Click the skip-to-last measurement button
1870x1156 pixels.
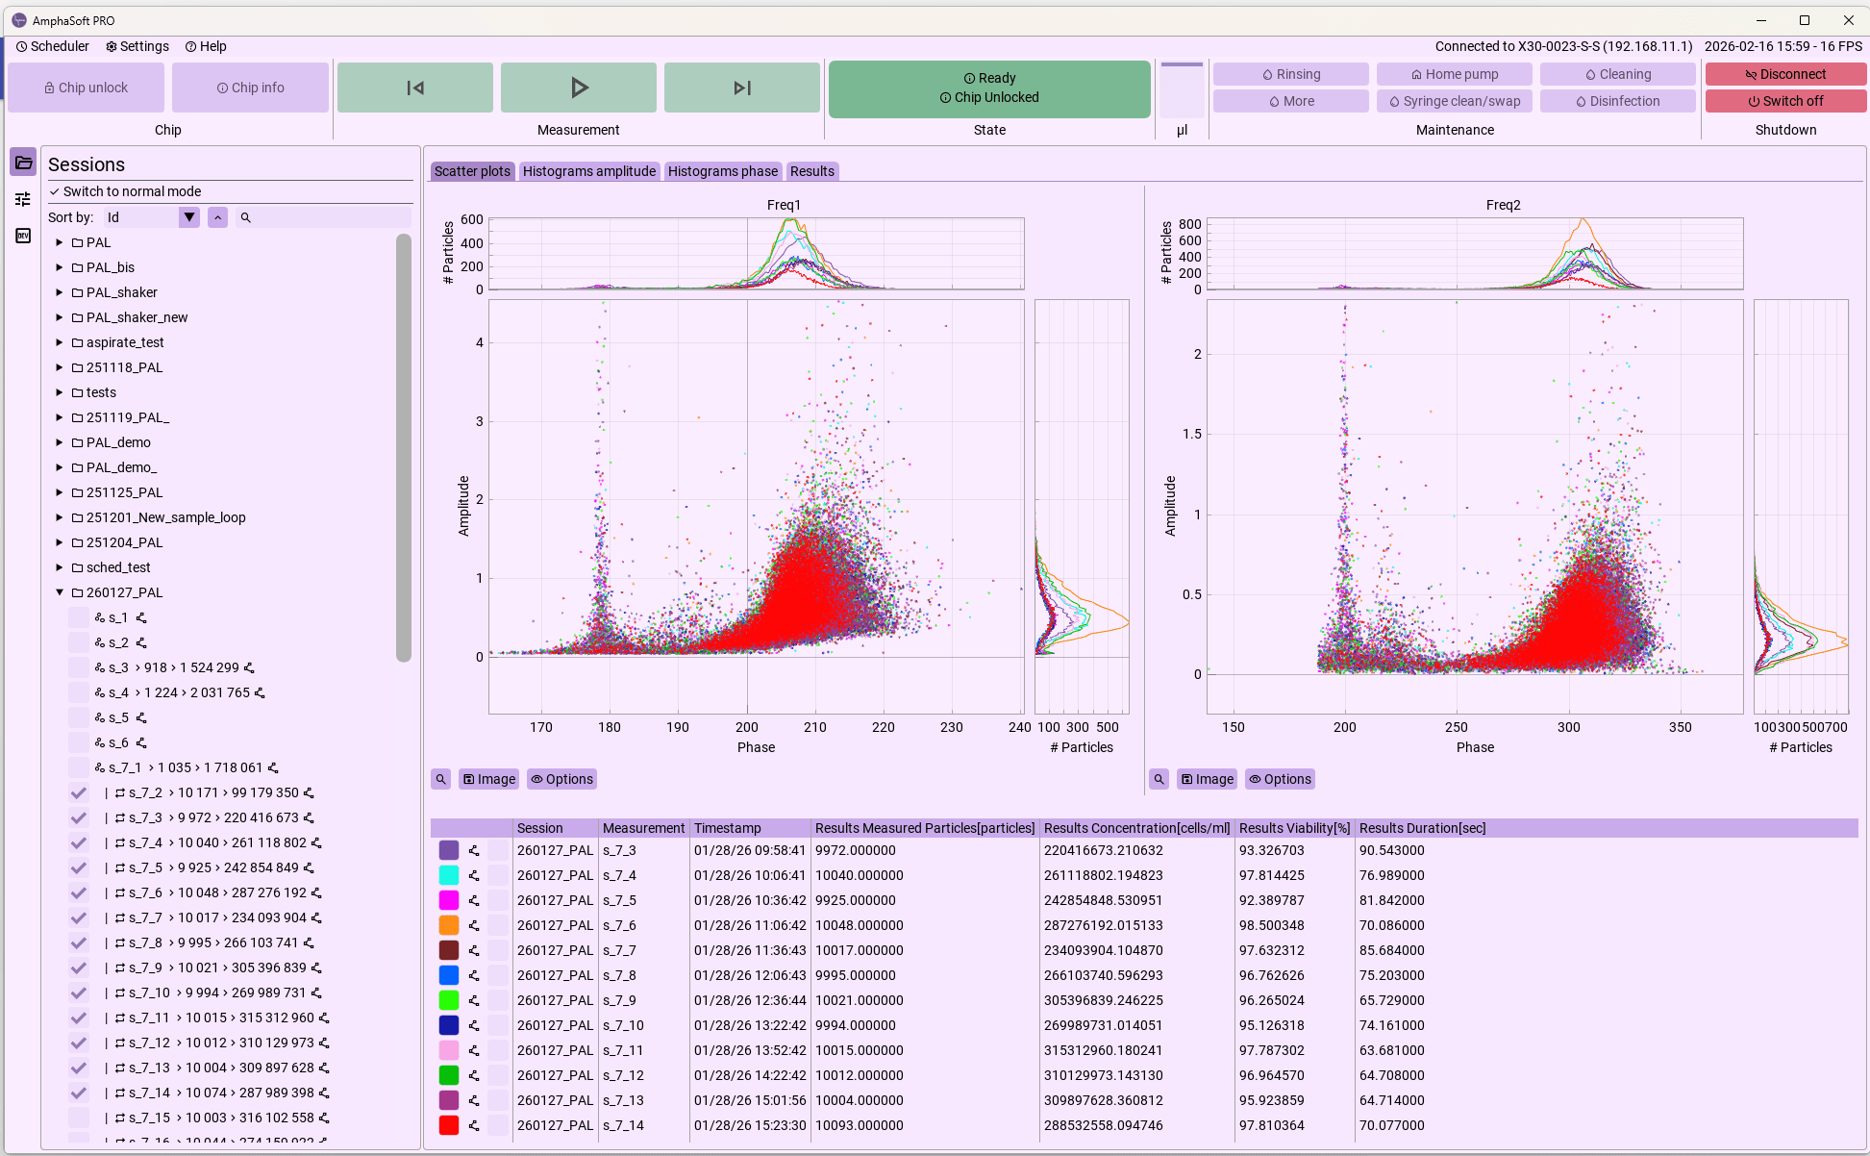741,88
